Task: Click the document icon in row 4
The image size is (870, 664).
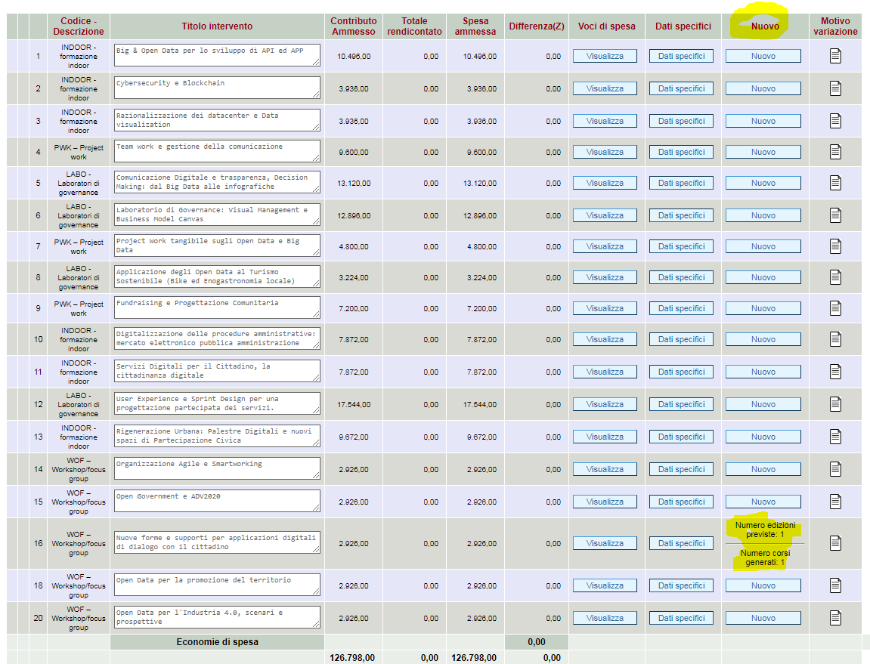Action: [x=835, y=152]
